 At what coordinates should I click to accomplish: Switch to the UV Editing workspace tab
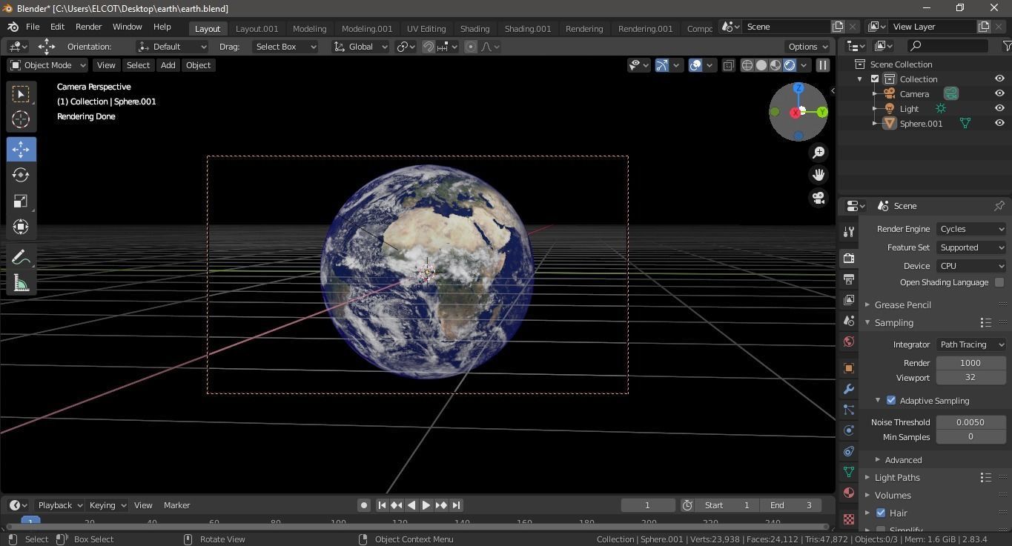point(426,28)
